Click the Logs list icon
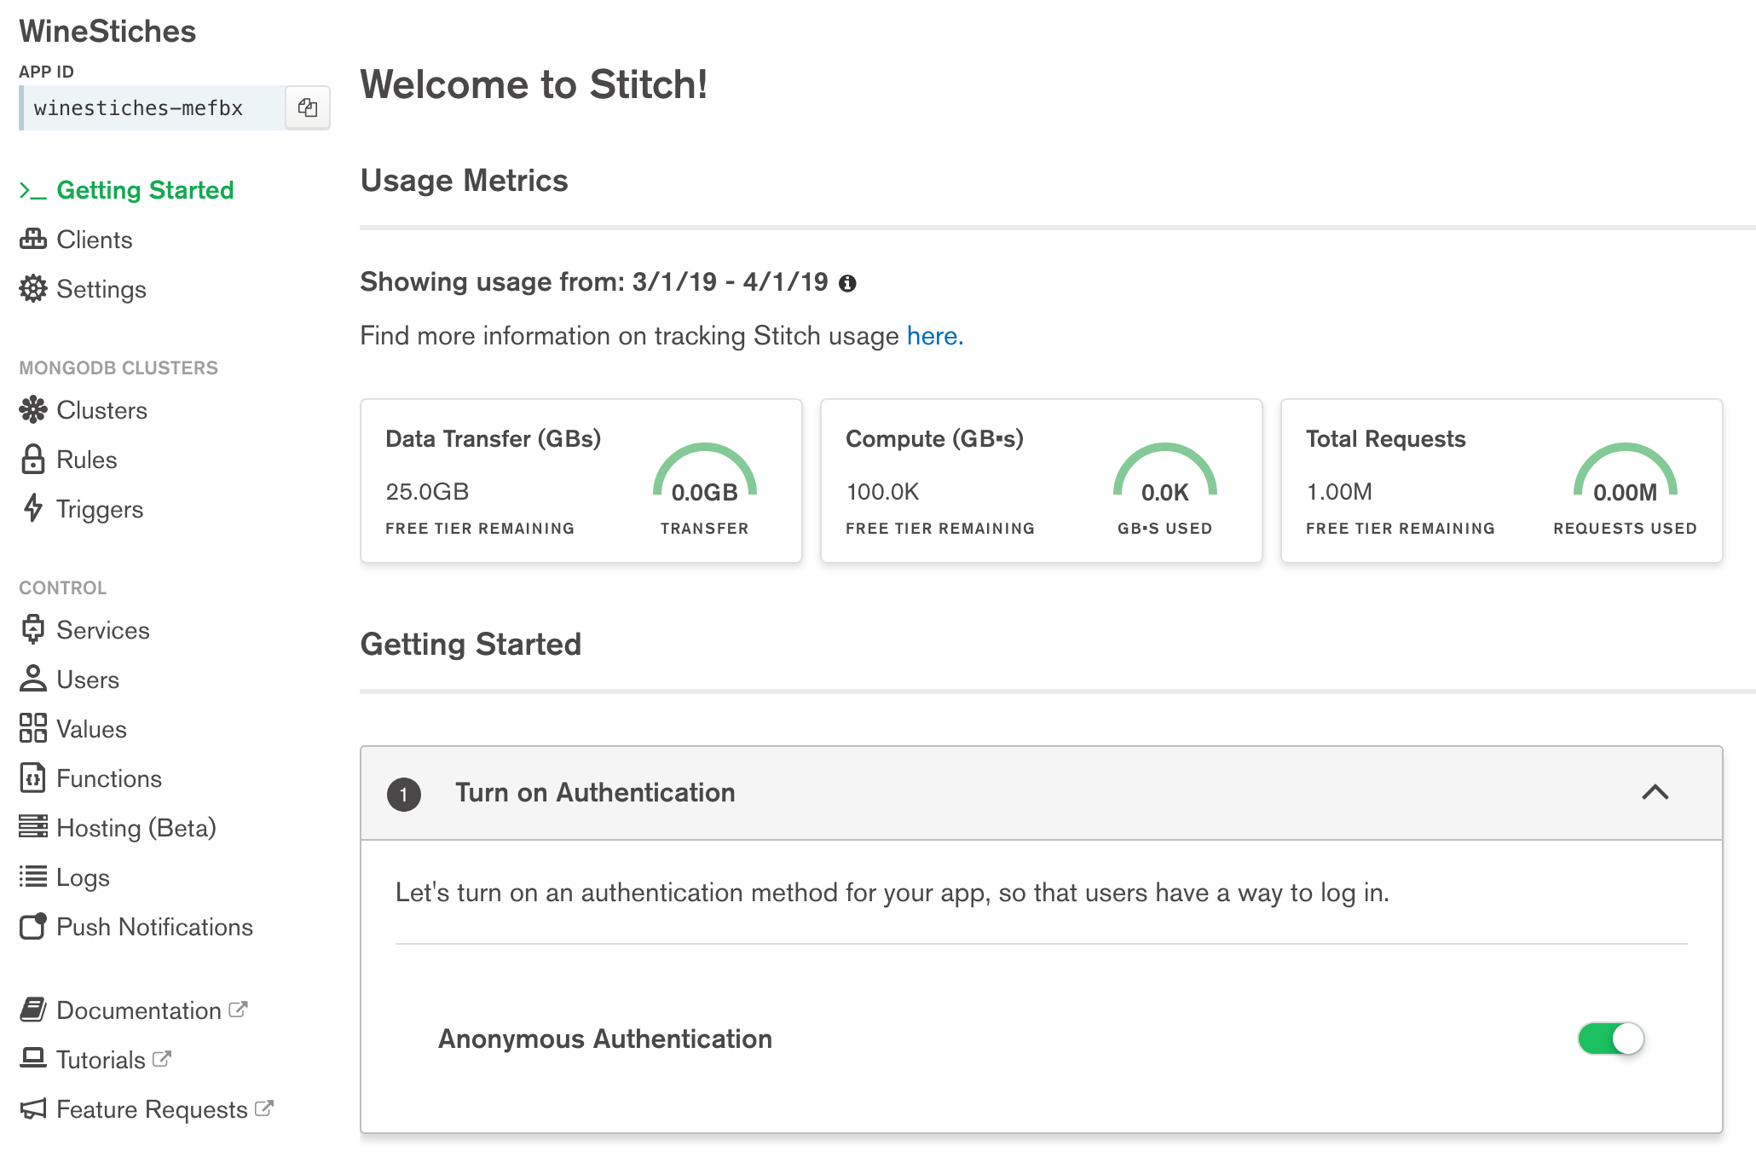 pyautogui.click(x=33, y=877)
